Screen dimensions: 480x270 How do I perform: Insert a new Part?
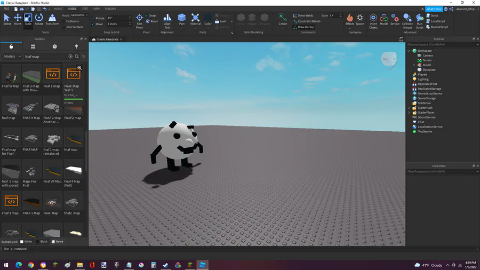click(181, 20)
